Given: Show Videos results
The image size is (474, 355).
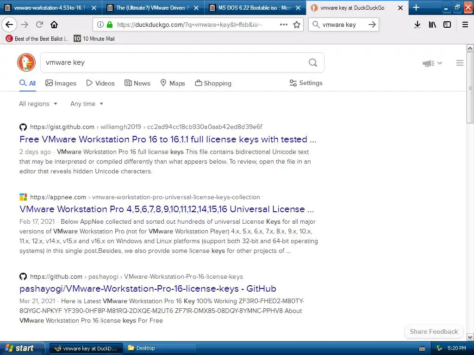Looking at the screenshot, I should (x=100, y=83).
